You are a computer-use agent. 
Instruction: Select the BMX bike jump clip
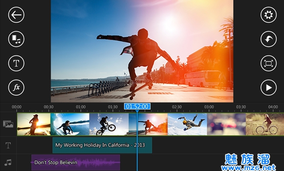coord(109,124)
